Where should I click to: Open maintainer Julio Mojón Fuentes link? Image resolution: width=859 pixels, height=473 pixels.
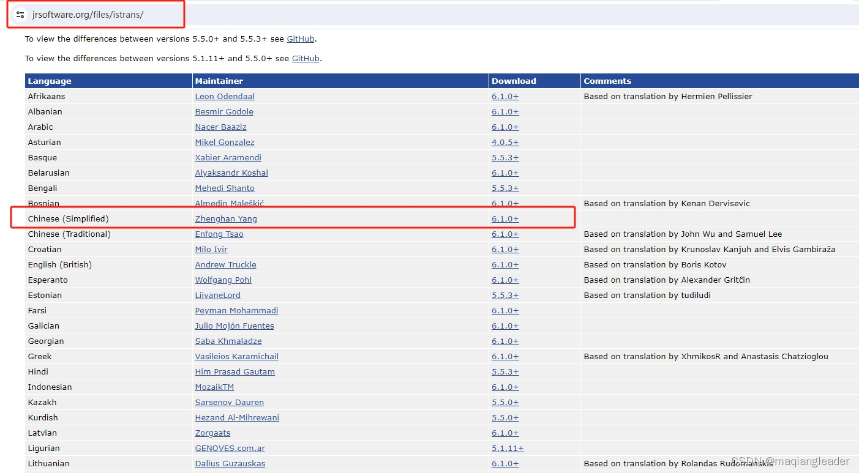tap(234, 326)
